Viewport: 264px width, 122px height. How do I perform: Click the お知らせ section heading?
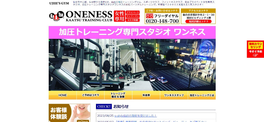(x=121, y=106)
